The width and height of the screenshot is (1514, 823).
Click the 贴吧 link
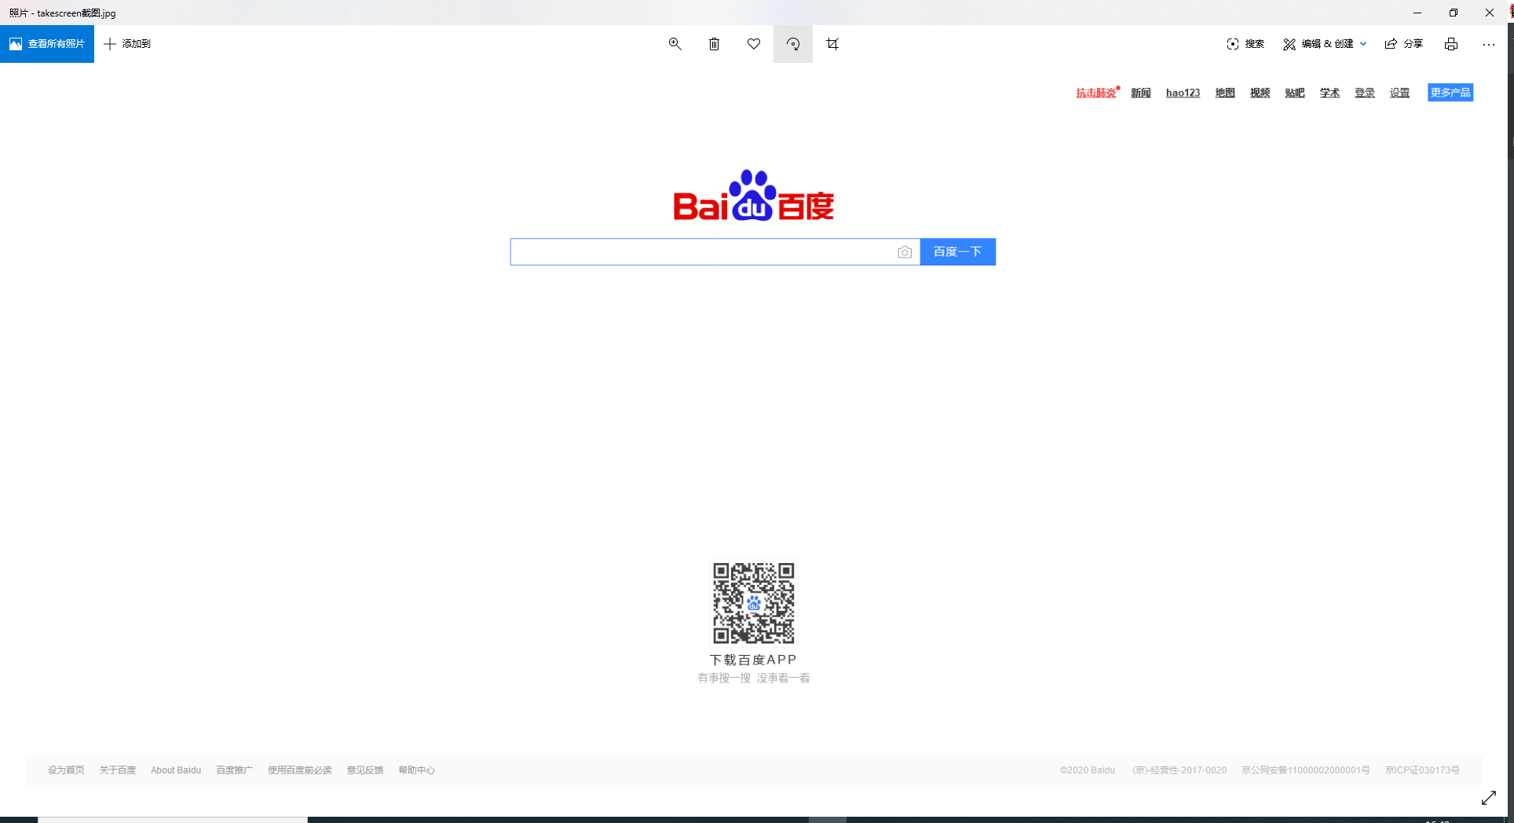1295,93
